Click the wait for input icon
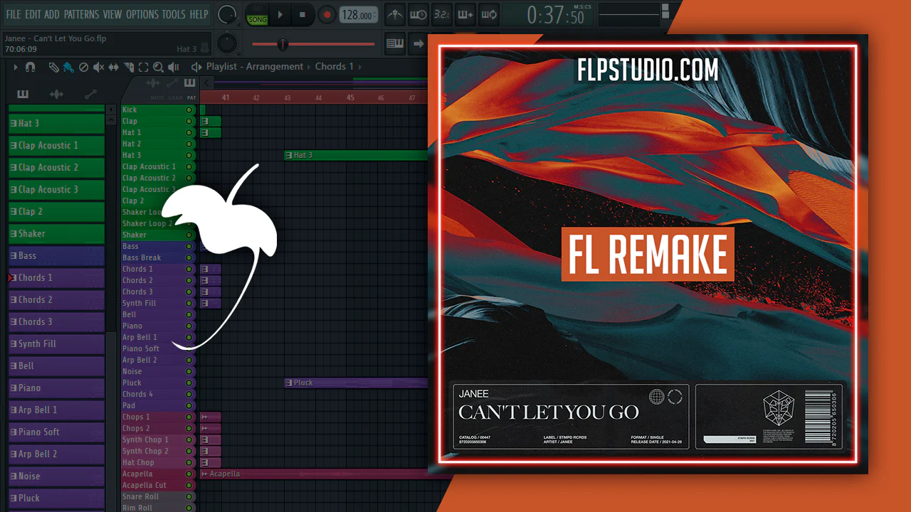Viewport: 911px width, 512px height. coord(418,14)
